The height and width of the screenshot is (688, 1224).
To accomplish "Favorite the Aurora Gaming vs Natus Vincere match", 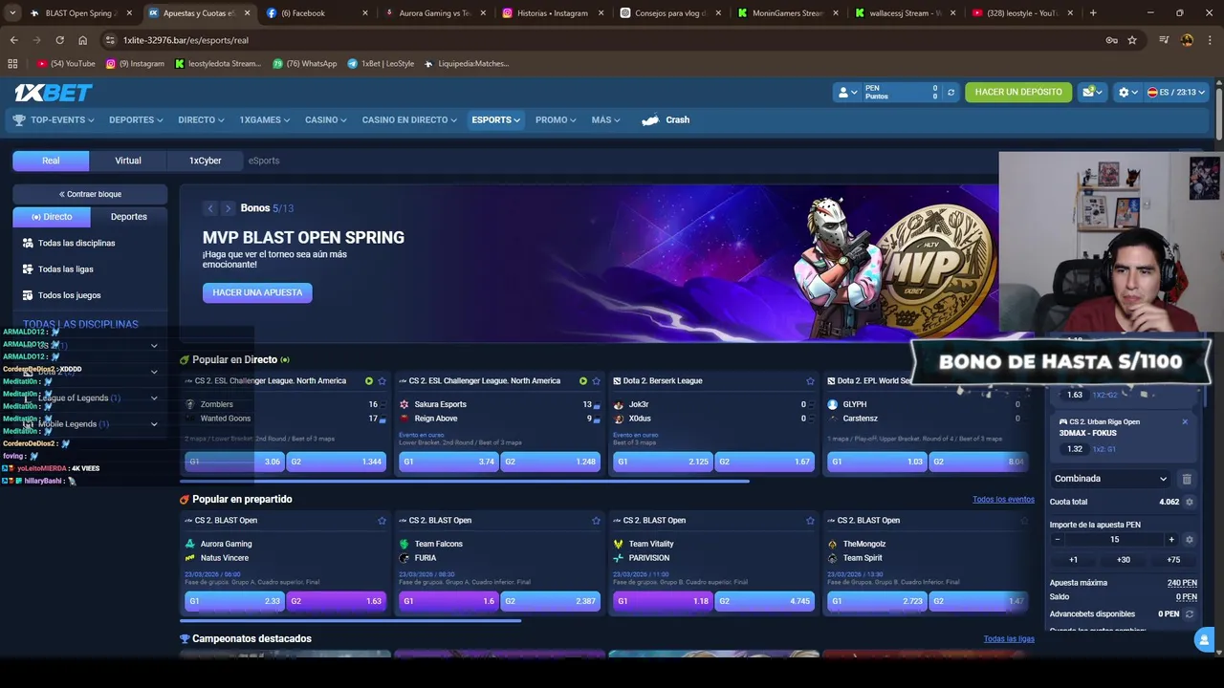I will click(x=382, y=521).
